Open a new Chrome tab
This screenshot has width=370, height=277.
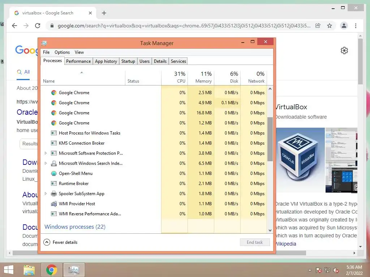(x=104, y=13)
